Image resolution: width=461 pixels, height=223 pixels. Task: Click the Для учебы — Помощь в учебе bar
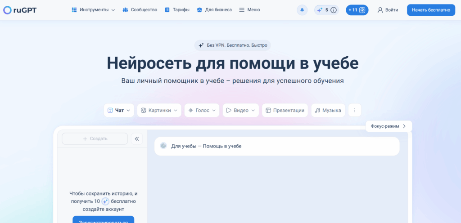[x=277, y=146]
